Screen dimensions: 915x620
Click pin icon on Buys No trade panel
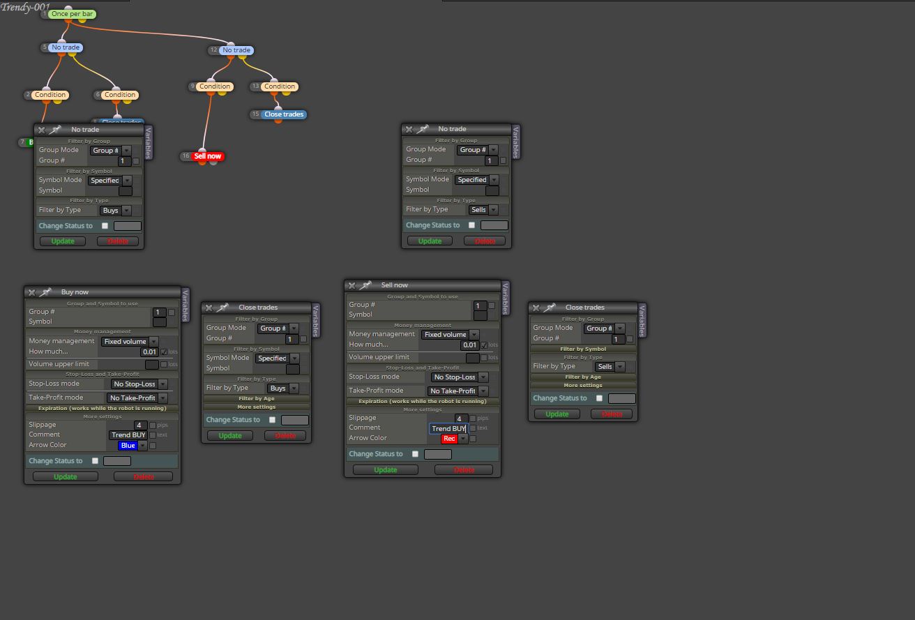pyautogui.click(x=56, y=130)
